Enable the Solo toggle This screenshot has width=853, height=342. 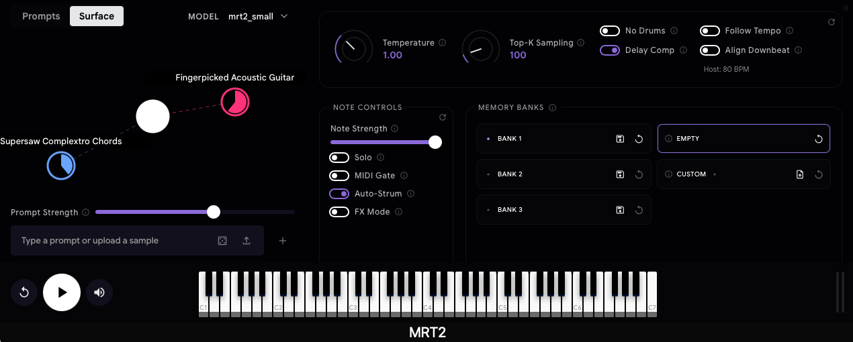(339, 158)
